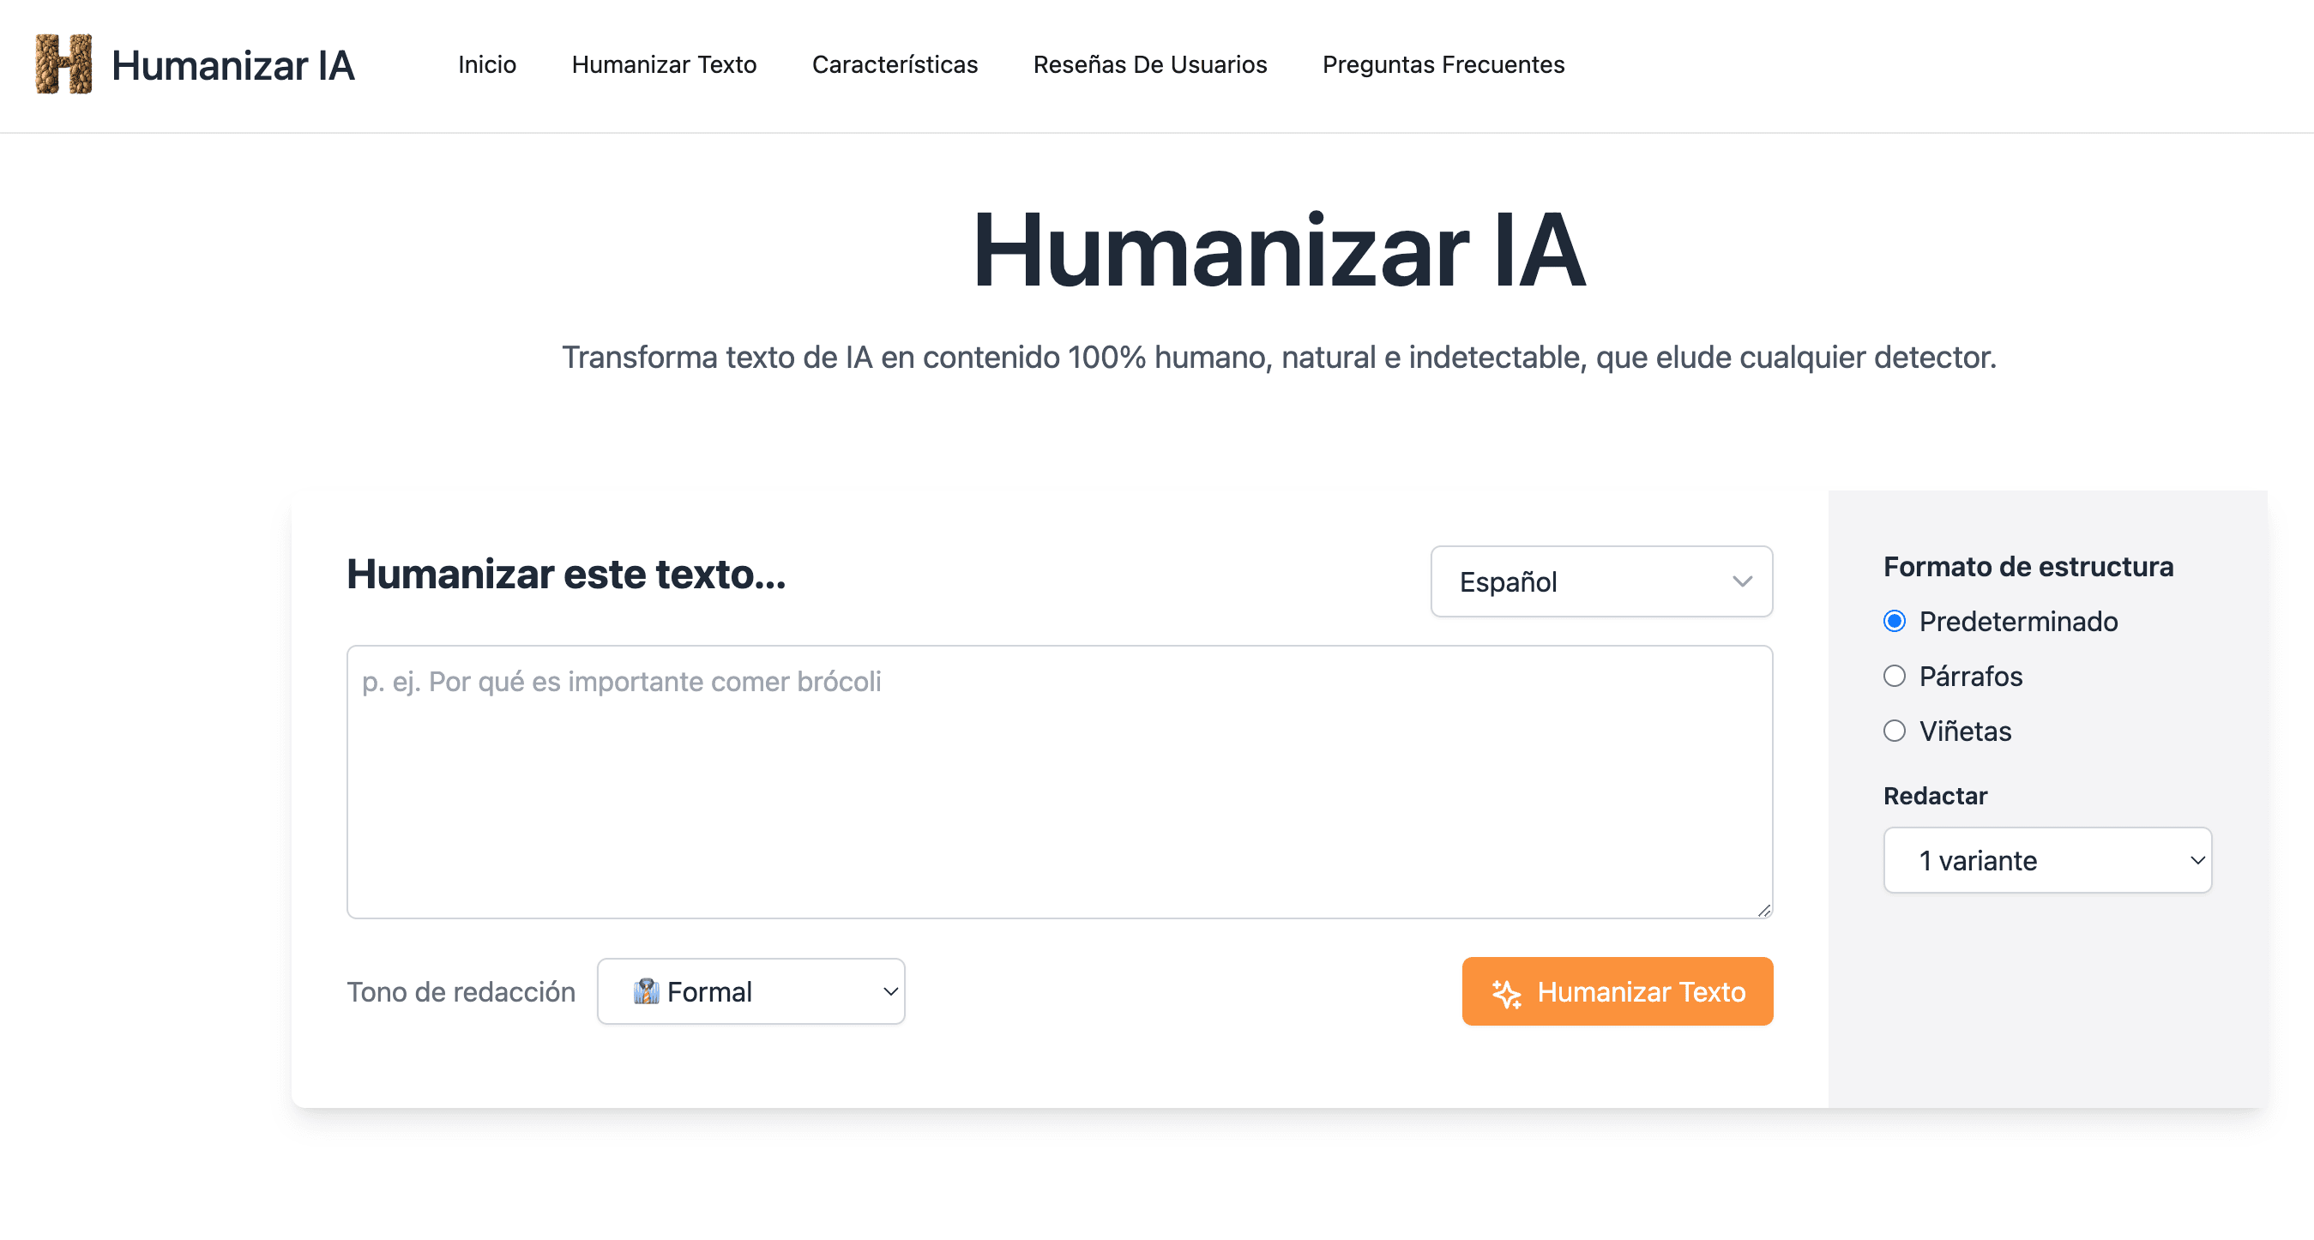Screen dimensions: 2314x1240
Task: Open the 1 variante dropdown
Action: tap(2046, 860)
